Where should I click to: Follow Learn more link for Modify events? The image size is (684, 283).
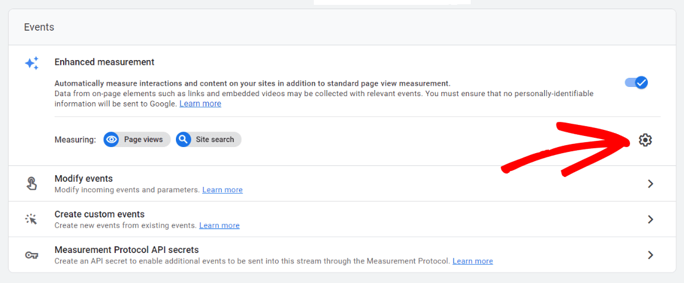coord(222,190)
